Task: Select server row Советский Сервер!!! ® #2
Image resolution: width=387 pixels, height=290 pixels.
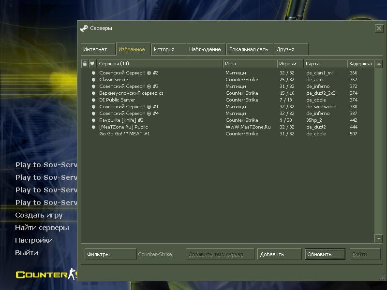Action: (x=227, y=73)
